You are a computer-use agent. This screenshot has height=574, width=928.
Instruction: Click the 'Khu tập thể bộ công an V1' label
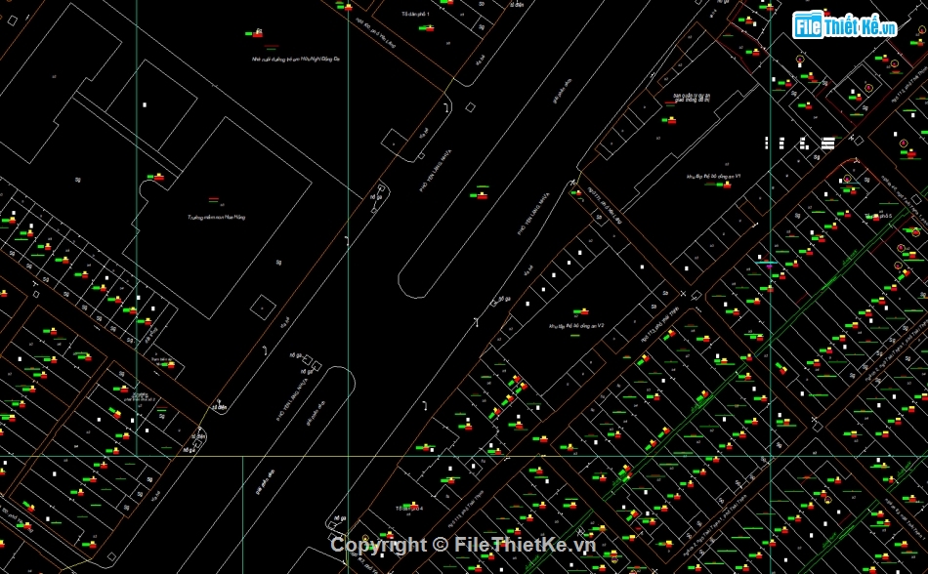[714, 176]
